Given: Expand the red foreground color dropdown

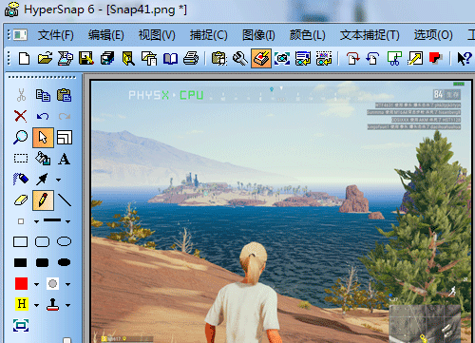Looking at the screenshot, I should pyautogui.click(x=36, y=284).
